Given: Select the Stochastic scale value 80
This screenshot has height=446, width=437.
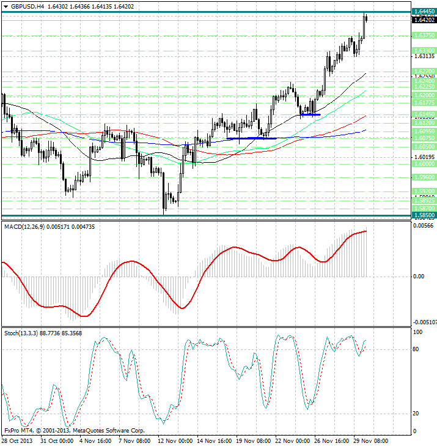Looking at the screenshot, I should click(x=416, y=349).
